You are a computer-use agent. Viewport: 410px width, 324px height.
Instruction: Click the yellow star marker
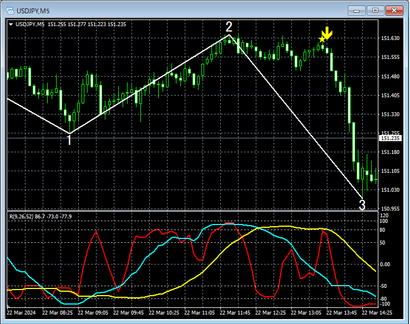click(322, 39)
